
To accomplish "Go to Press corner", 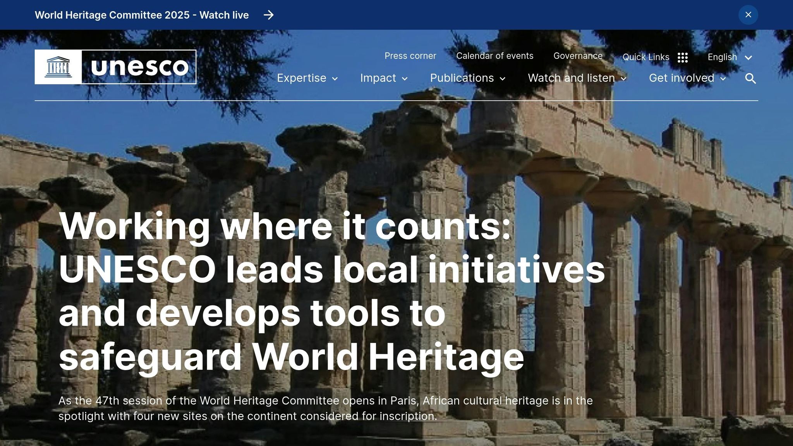I will [x=410, y=56].
